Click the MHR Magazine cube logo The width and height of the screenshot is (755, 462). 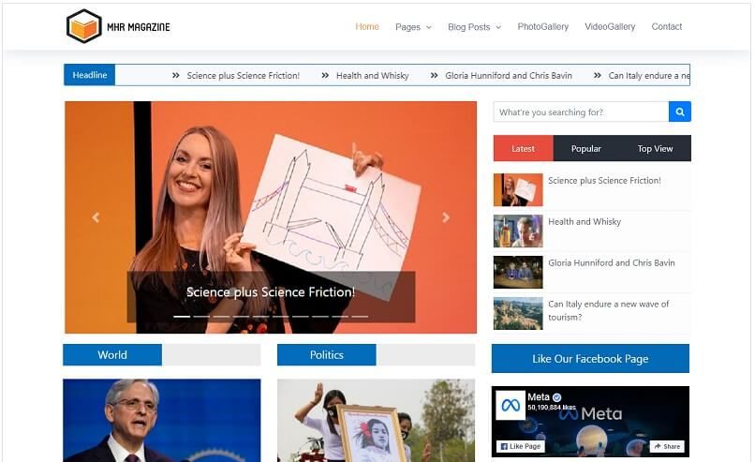pos(83,26)
